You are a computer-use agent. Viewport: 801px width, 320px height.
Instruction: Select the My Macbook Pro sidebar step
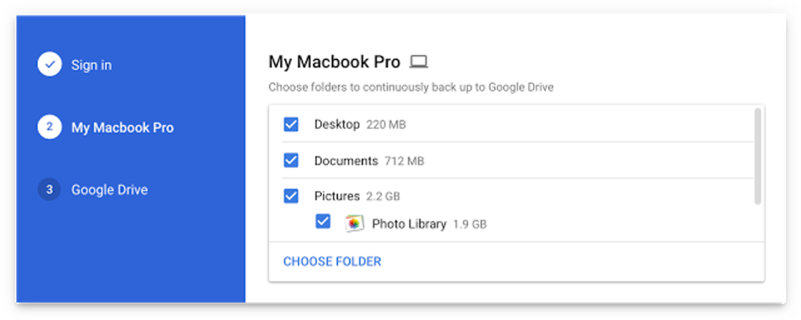123,127
